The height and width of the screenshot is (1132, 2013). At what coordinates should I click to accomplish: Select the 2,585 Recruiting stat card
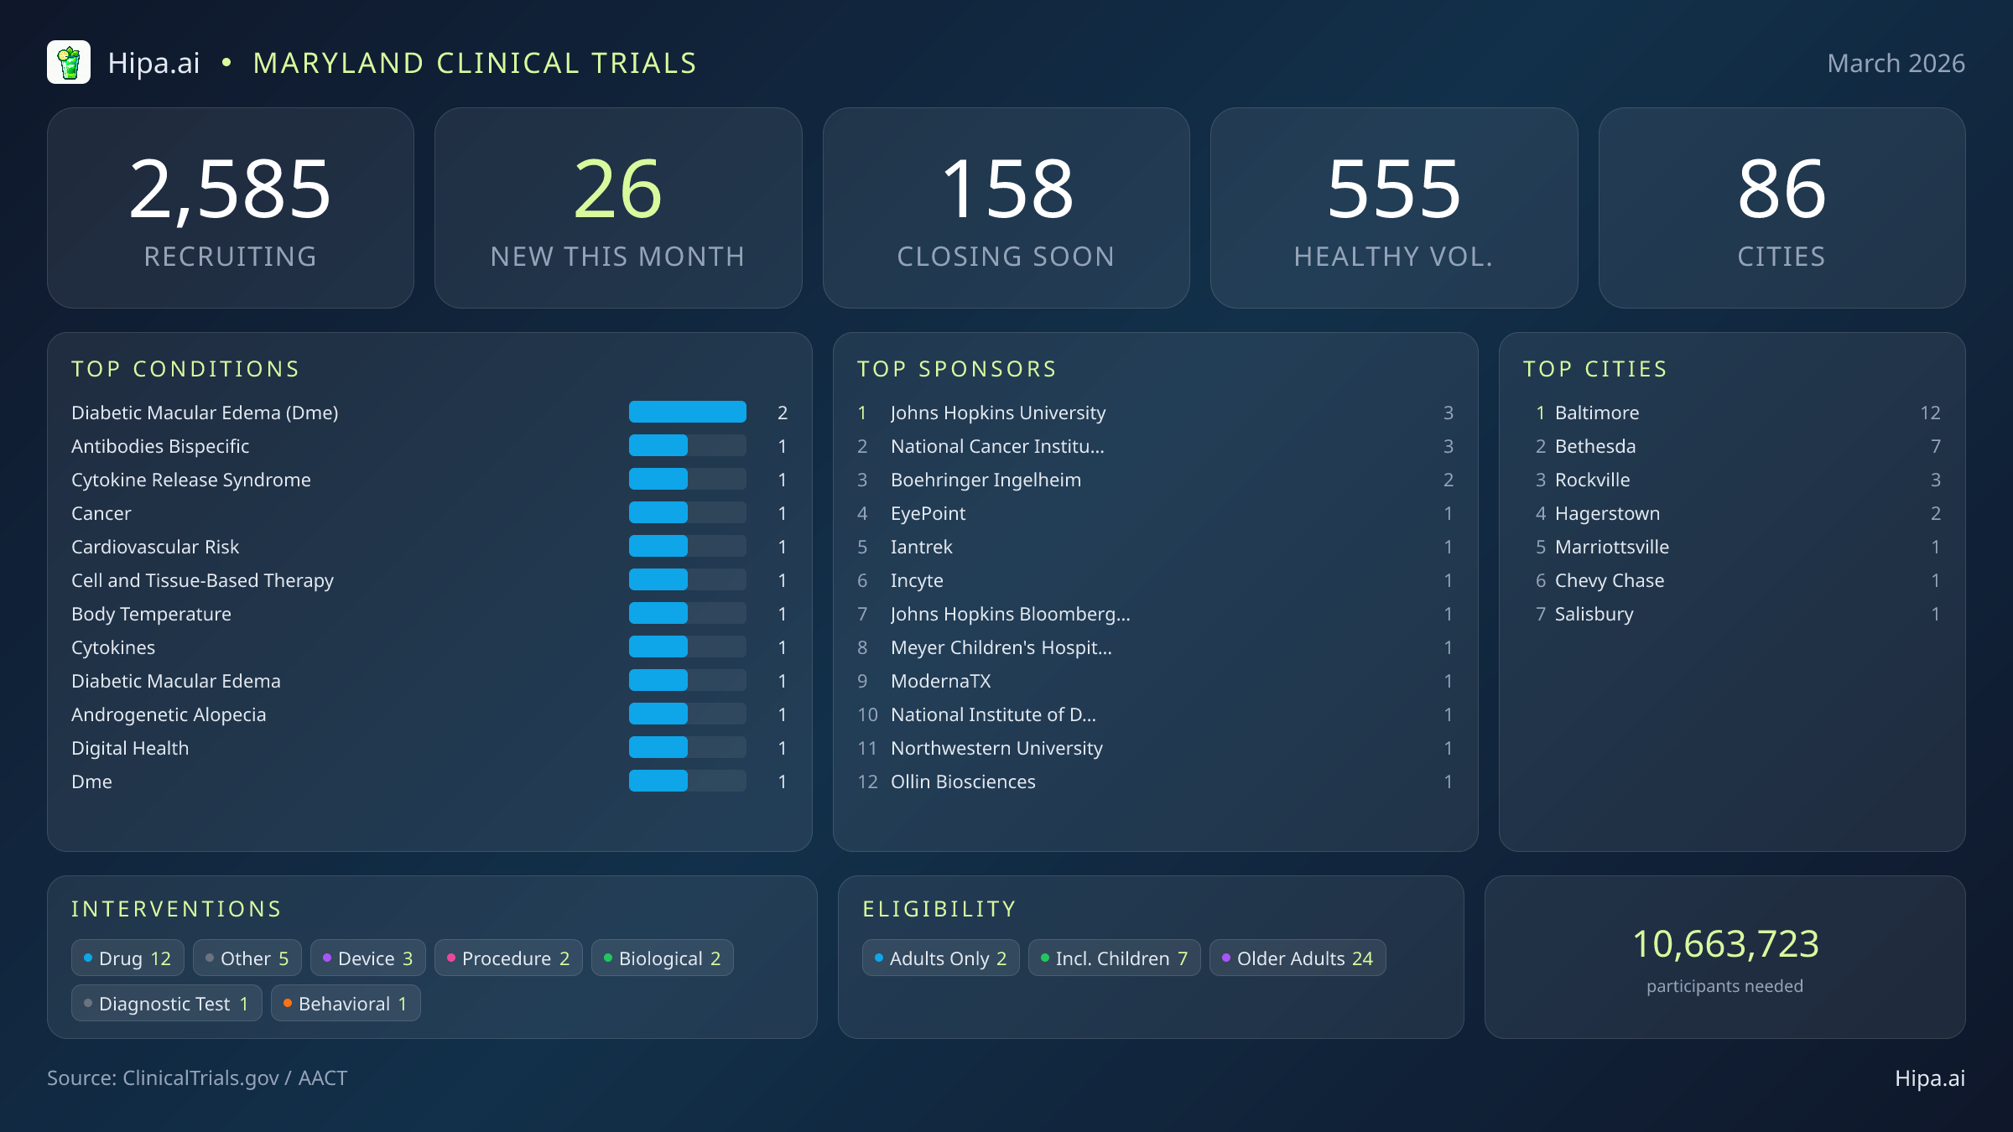pos(231,207)
